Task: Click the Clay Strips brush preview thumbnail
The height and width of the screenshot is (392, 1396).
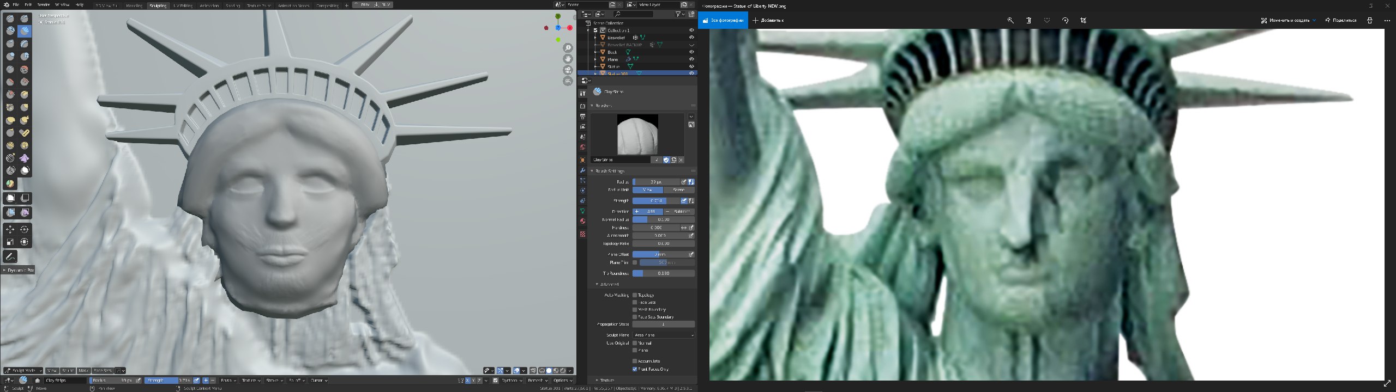Action: pyautogui.click(x=637, y=134)
